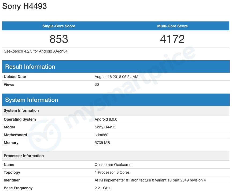Click the 'Name' row label
This screenshot has height=193, width=235.
click(9, 165)
